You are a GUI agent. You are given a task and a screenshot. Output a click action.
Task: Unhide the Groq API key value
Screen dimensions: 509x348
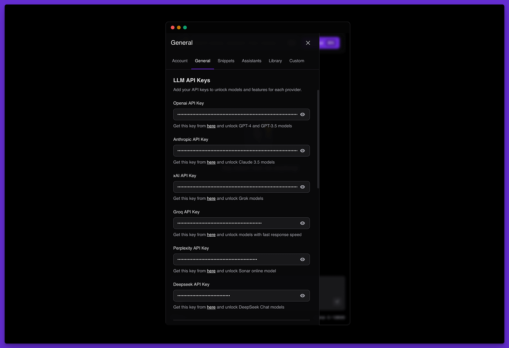302,223
